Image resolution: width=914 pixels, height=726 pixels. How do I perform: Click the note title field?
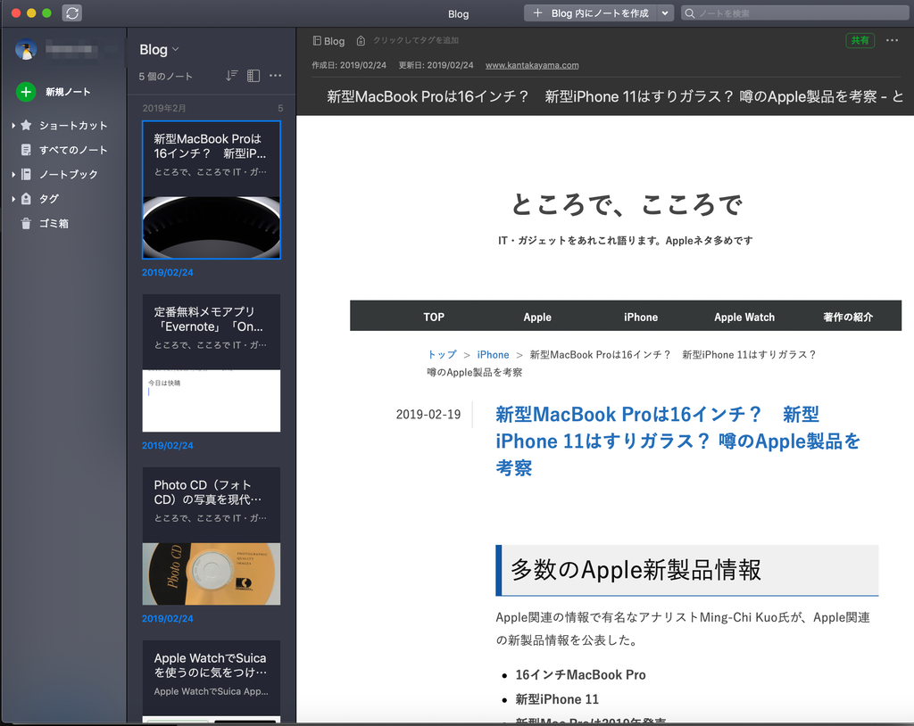tap(614, 96)
